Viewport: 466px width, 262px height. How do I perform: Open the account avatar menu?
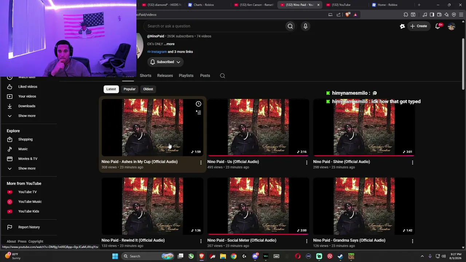(451, 26)
